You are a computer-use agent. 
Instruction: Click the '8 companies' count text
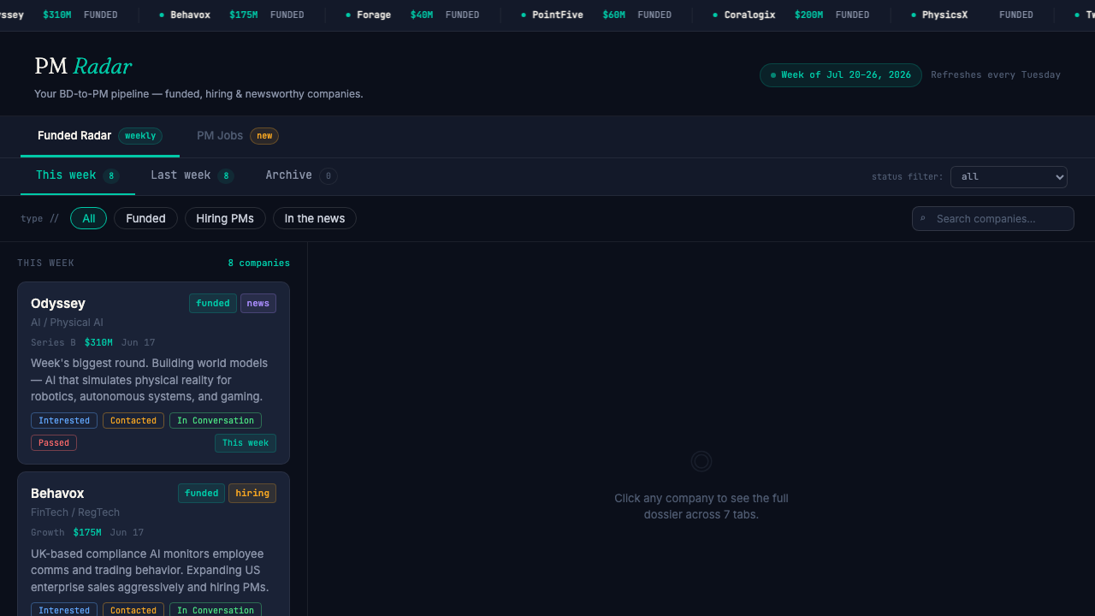coord(258,264)
